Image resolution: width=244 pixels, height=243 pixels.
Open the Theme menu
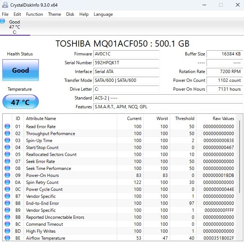(x=54, y=14)
